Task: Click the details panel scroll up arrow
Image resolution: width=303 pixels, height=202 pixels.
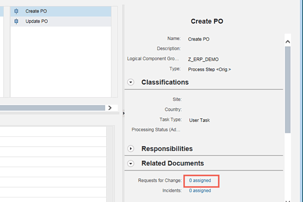Action: 287,42
